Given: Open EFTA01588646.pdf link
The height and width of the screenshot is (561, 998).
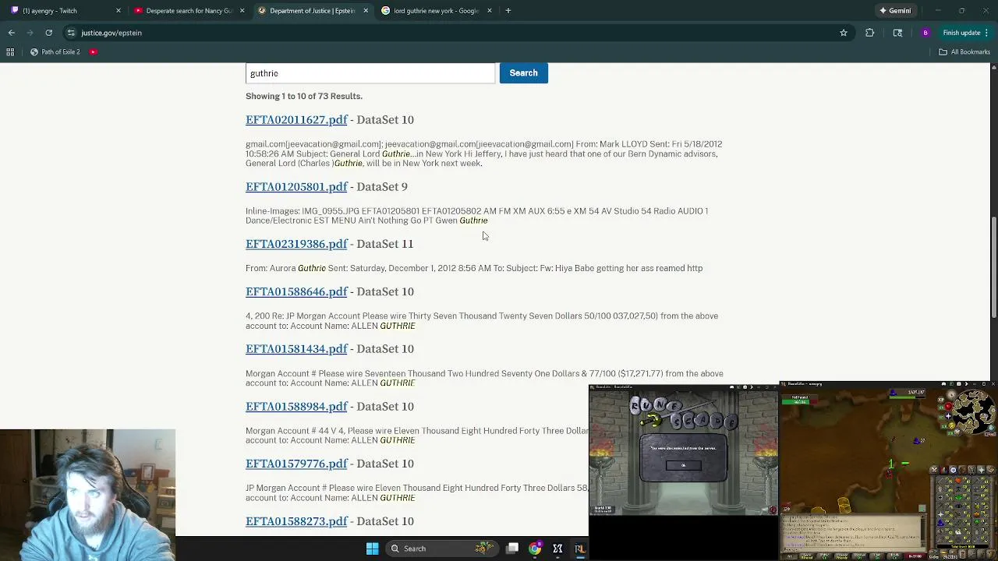Looking at the screenshot, I should click(x=296, y=291).
